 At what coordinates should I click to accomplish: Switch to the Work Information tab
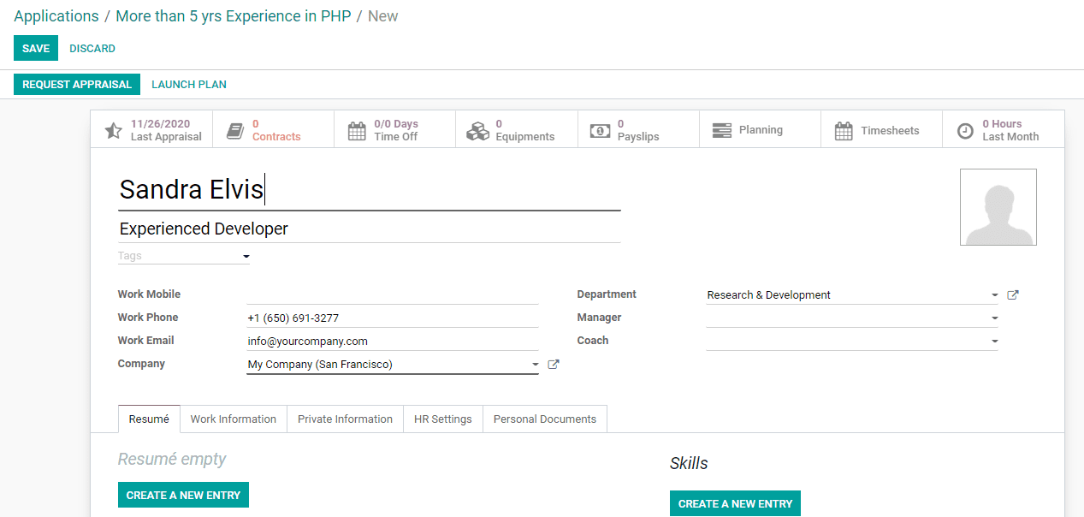point(234,419)
